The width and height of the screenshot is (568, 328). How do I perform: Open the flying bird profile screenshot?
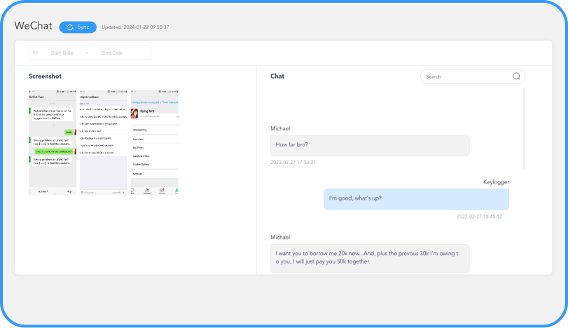point(155,142)
